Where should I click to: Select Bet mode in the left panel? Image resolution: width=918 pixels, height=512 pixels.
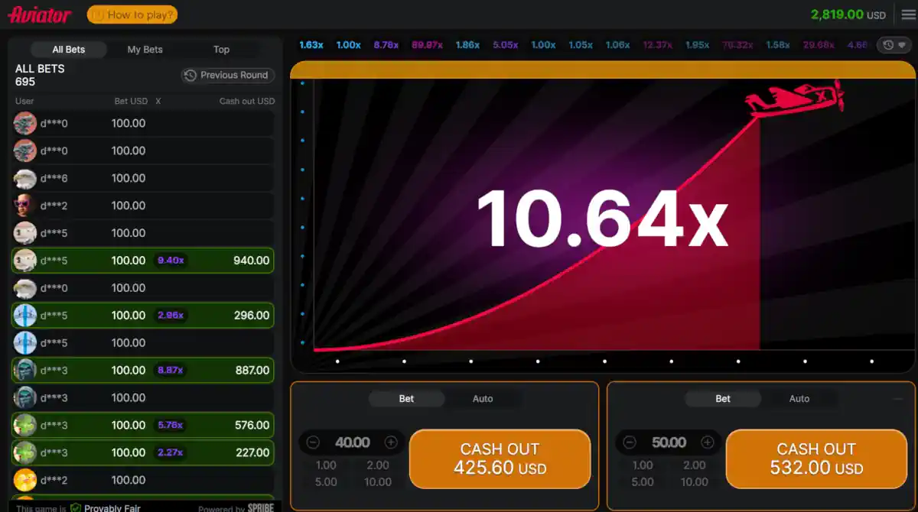tap(406, 399)
